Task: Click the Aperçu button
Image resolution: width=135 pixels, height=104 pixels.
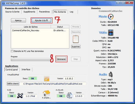Action: click(x=18, y=20)
